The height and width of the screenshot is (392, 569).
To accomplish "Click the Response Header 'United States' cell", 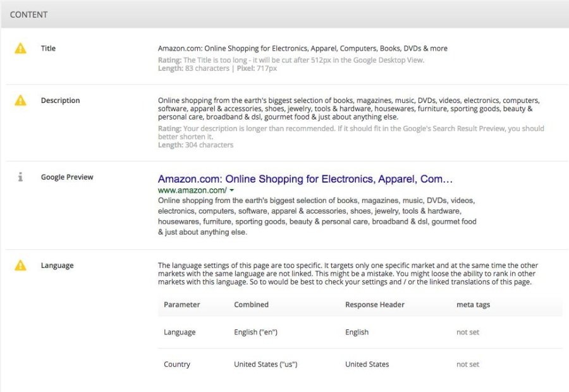I will pos(367,364).
